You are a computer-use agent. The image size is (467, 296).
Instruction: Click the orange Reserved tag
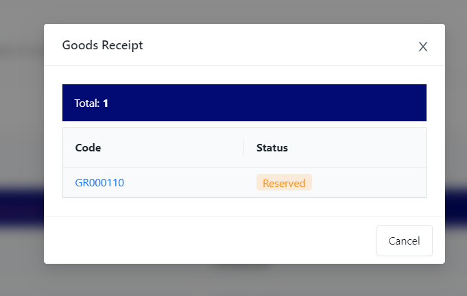284,183
